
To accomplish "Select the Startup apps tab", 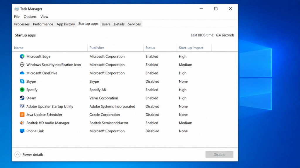I will [x=88, y=24].
